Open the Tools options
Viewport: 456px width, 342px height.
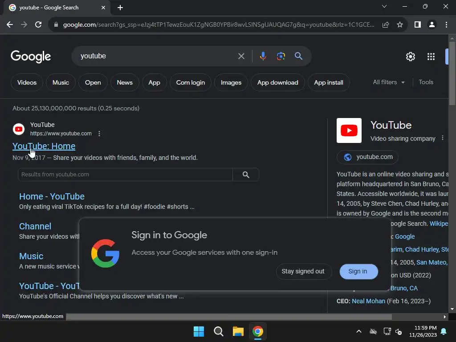tap(426, 82)
